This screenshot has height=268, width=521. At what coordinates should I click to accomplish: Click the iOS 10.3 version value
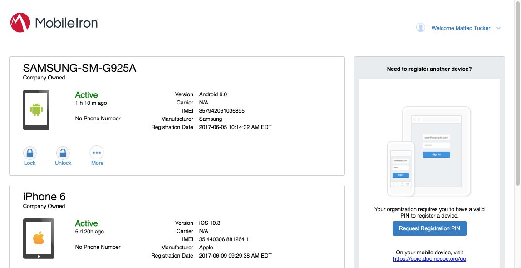click(210, 223)
